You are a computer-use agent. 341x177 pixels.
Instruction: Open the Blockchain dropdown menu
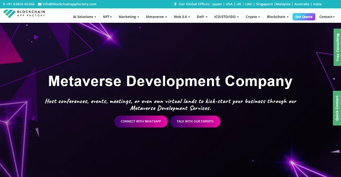click(278, 17)
